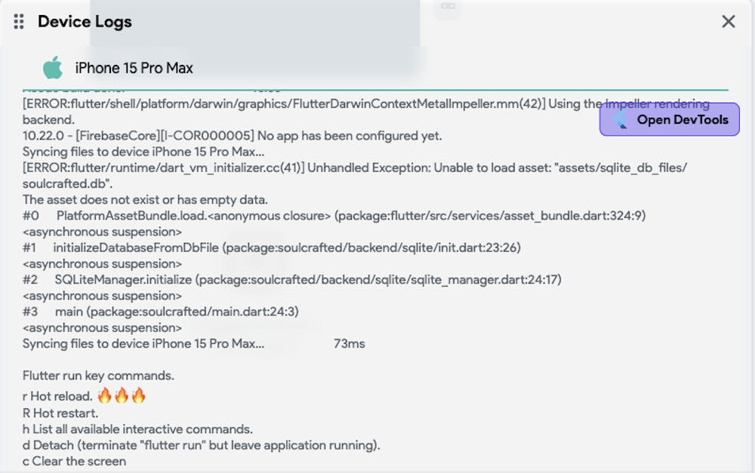Screen dimensions: 755x473
Task: Select the #3 main stack frame line
Action: (160, 312)
